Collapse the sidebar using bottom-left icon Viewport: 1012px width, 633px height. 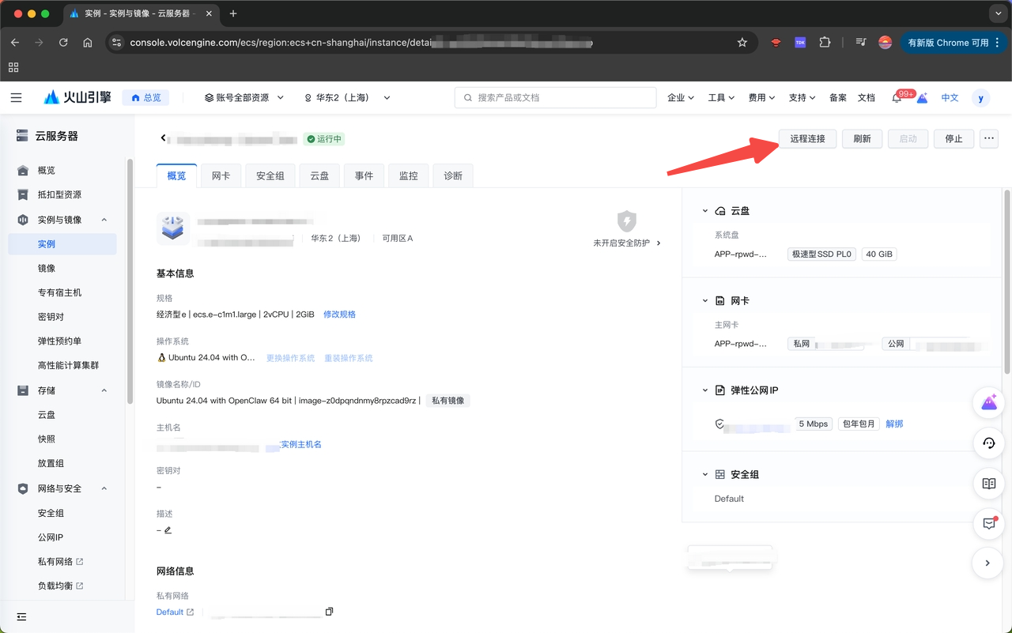[x=21, y=616]
